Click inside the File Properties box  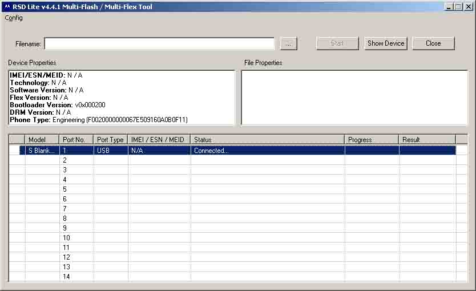click(x=354, y=98)
